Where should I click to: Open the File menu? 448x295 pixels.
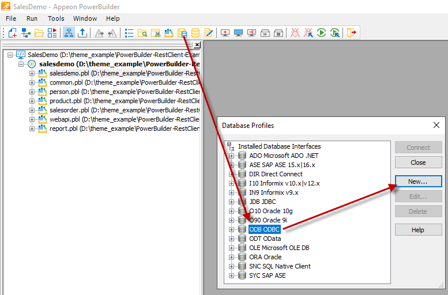tap(11, 18)
